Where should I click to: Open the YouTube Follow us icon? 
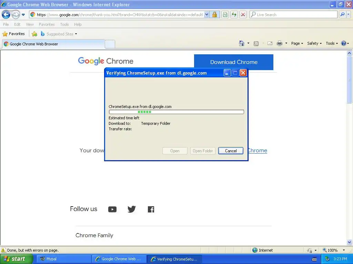[112, 209]
